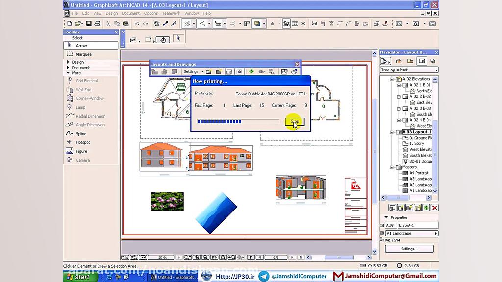
Task: Open the Edit menu
Action: pyautogui.click(x=85, y=13)
